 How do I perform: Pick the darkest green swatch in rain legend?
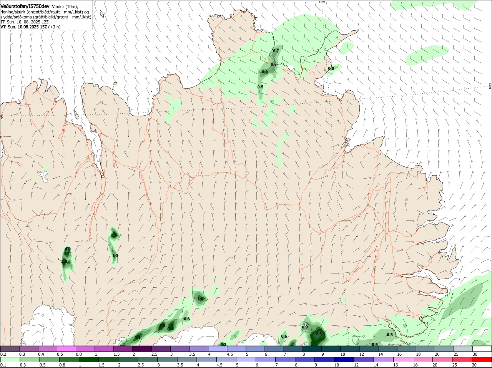click(88, 360)
